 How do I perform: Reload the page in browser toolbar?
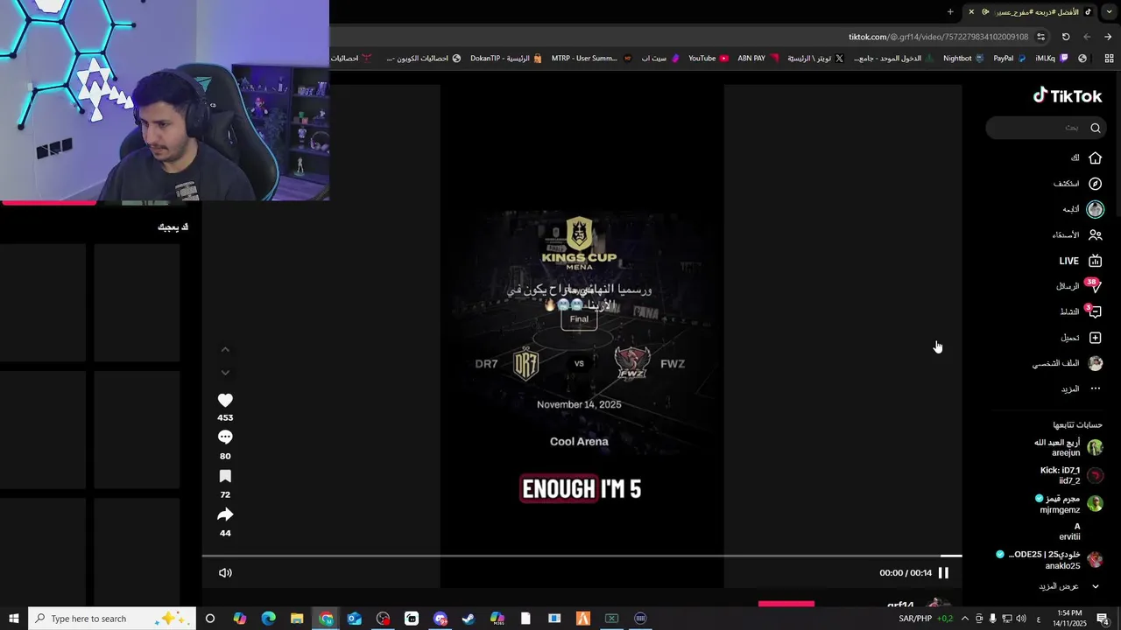[x=1066, y=37]
